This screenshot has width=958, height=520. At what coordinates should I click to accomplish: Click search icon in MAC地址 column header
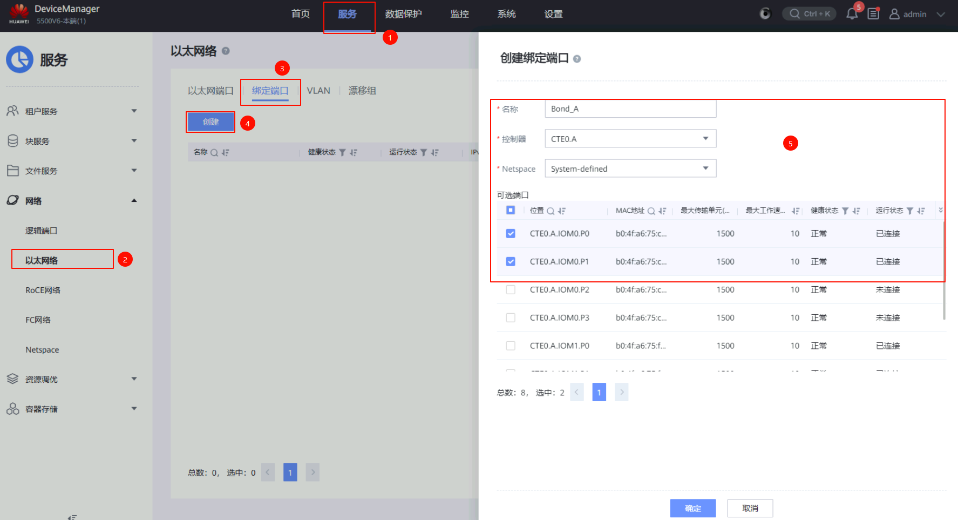coord(651,211)
